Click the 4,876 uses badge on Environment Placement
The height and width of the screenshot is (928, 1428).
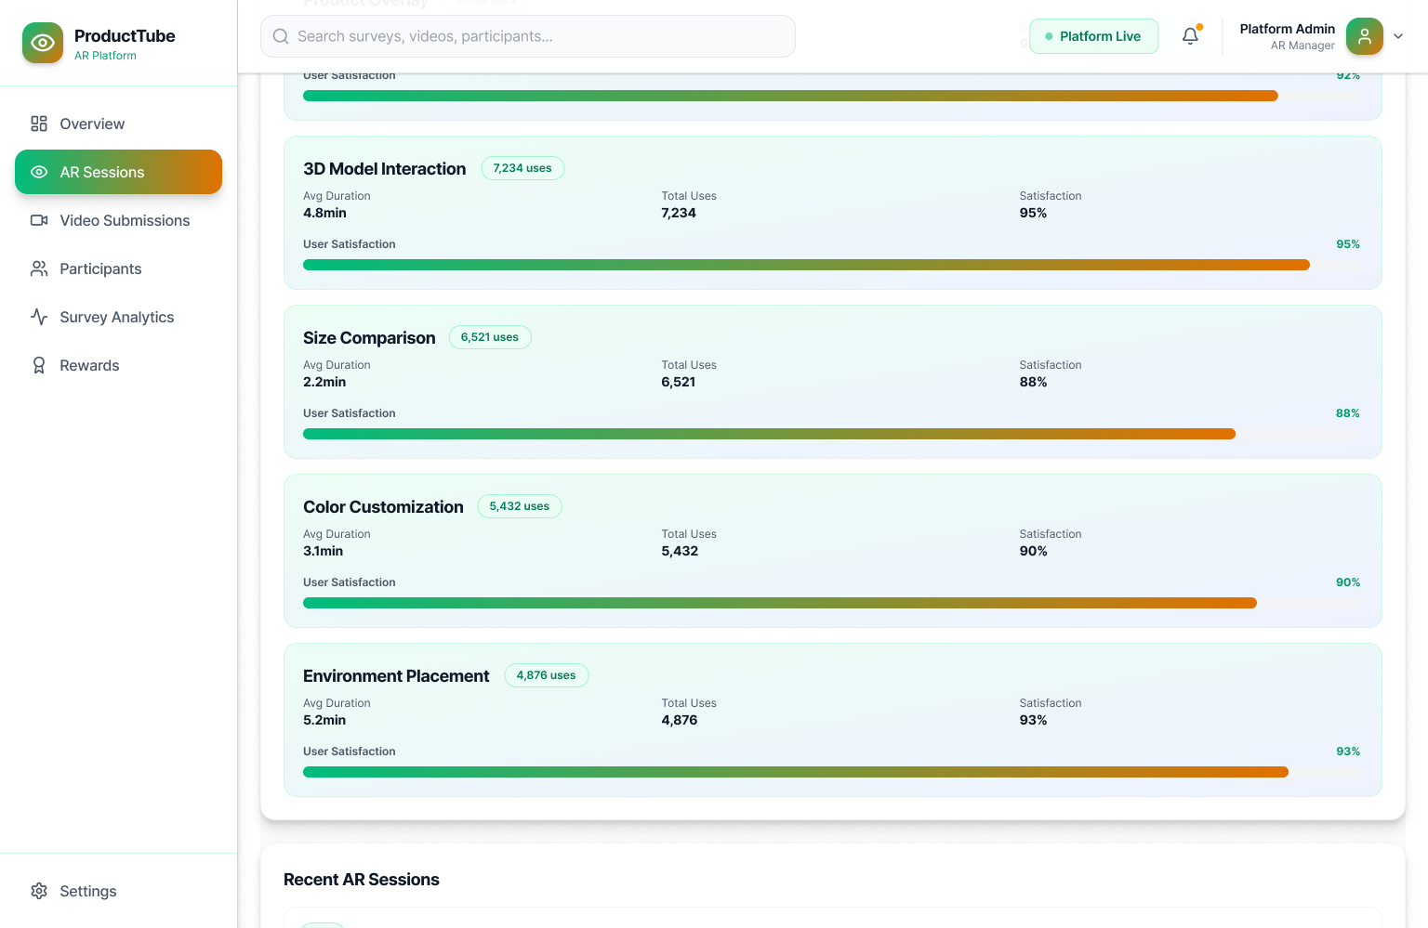coord(547,675)
